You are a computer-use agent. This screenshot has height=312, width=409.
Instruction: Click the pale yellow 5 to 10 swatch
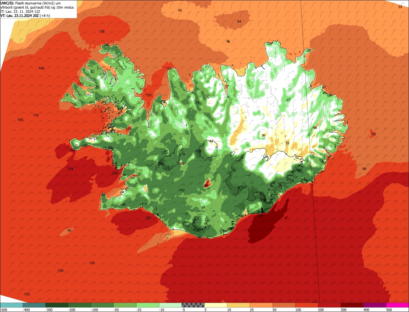[216, 305]
